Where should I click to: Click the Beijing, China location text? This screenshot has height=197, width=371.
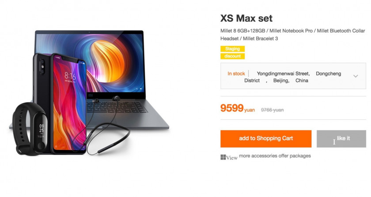(x=291, y=81)
